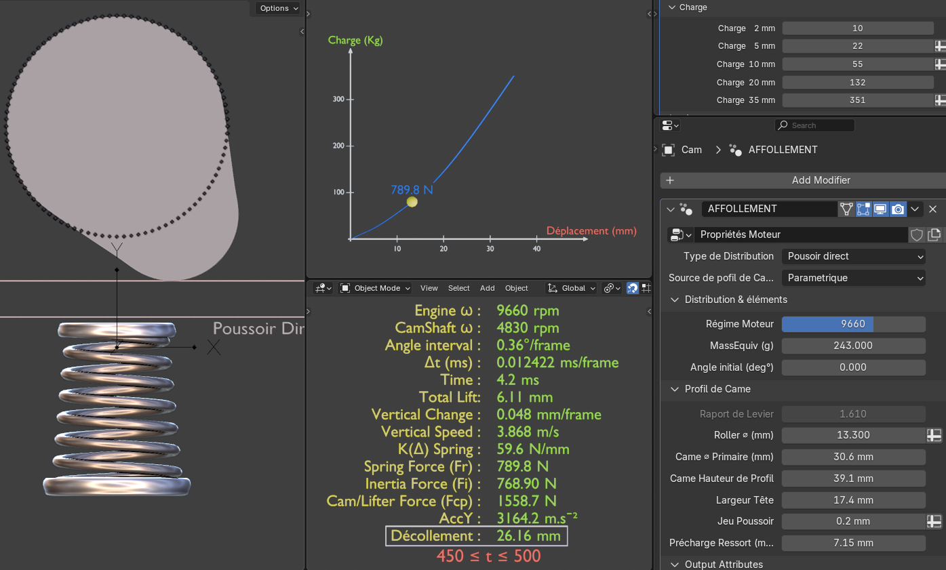
Task: Open the Type de Distribution dropdown
Action: [x=853, y=256]
